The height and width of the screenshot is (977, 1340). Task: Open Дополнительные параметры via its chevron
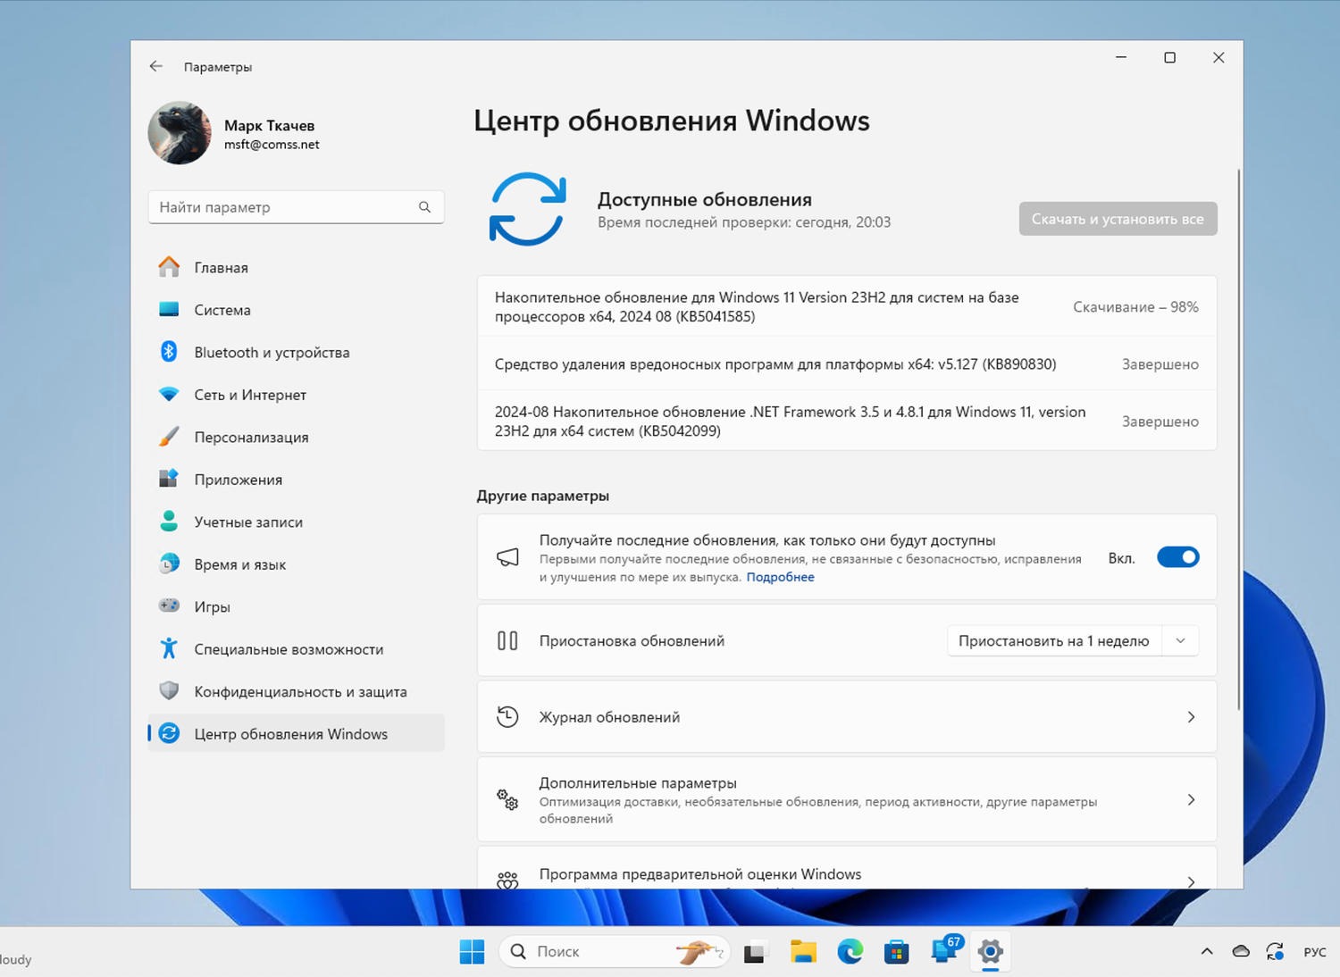pyautogui.click(x=1191, y=800)
